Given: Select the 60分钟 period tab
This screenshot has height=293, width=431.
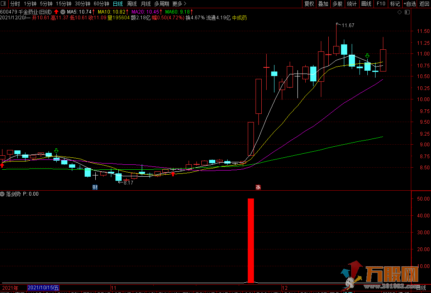Looking at the screenshot, I should tap(101, 4).
